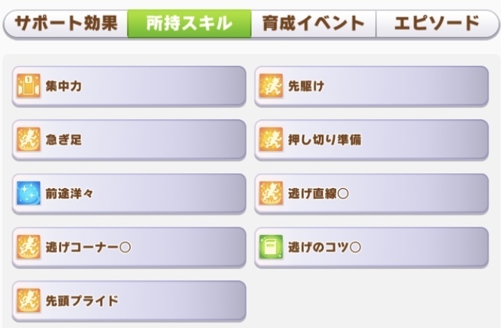Open details for the 集中力 skill

129,86
